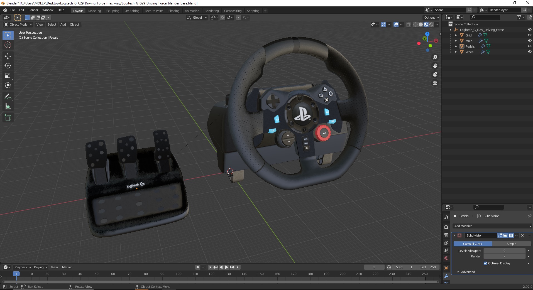Open the Render properties tab
The width and height of the screenshot is (533, 290).
pyautogui.click(x=446, y=227)
